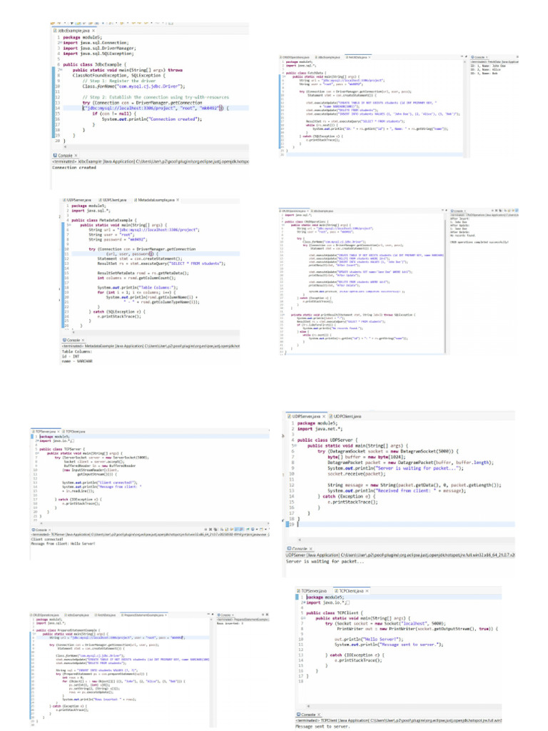Close the JdbcExample.java tab in top-left editor
Screen dimensions: 548x731
(x=93, y=31)
